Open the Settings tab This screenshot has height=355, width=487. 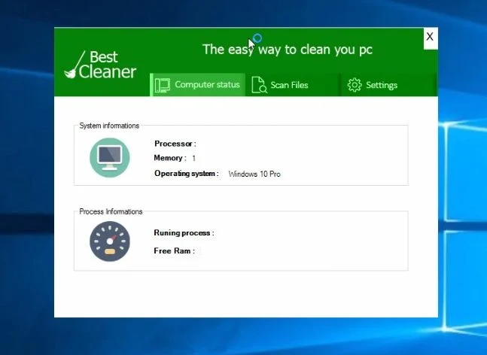[x=389, y=85]
